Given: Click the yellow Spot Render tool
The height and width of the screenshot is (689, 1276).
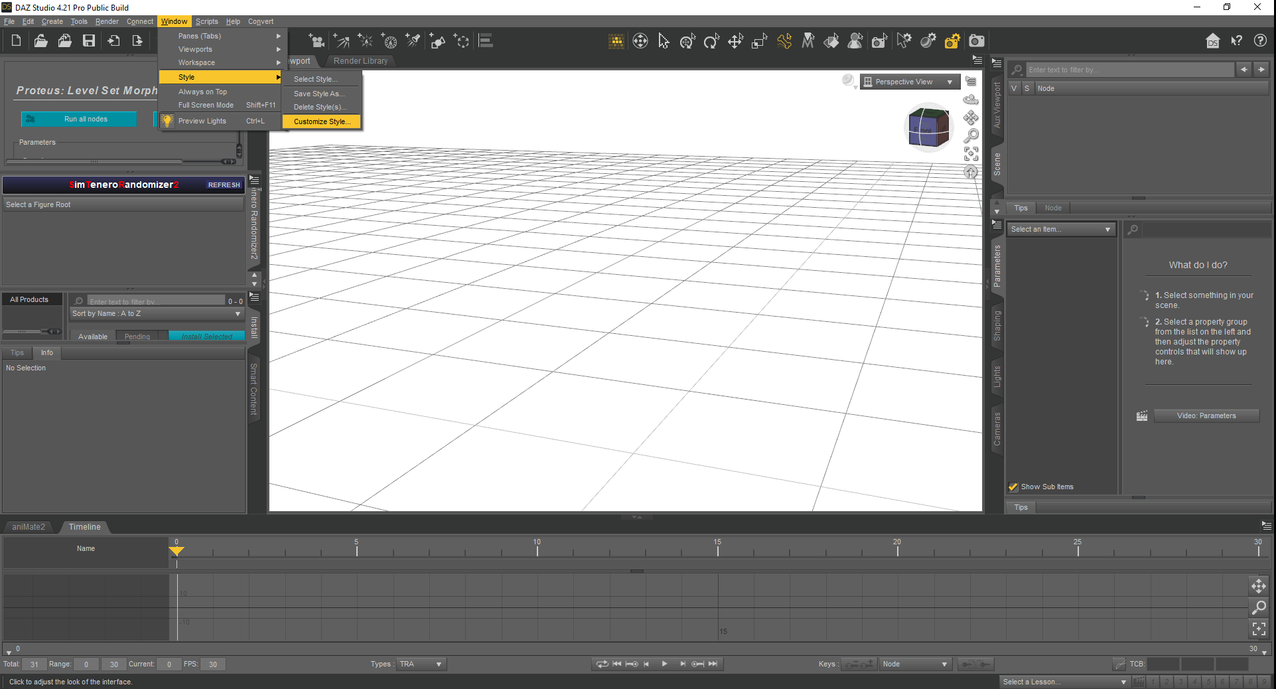Looking at the screenshot, I should coord(952,41).
